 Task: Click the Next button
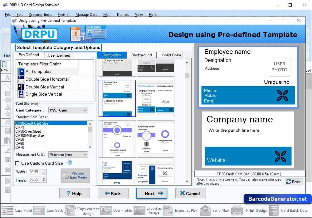pyautogui.click(x=152, y=193)
